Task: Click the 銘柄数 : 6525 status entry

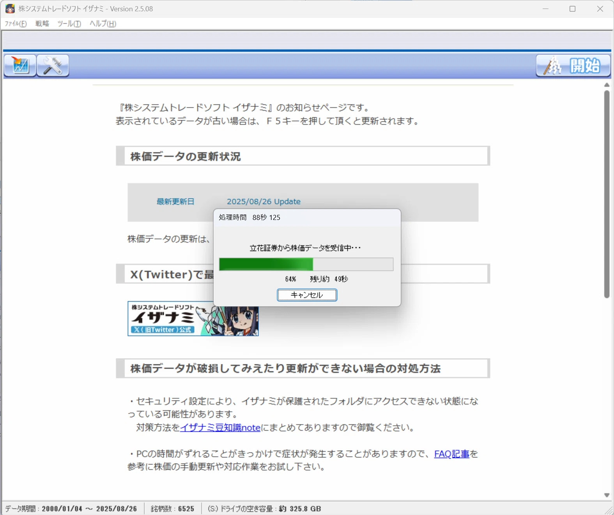Action: 172,509
